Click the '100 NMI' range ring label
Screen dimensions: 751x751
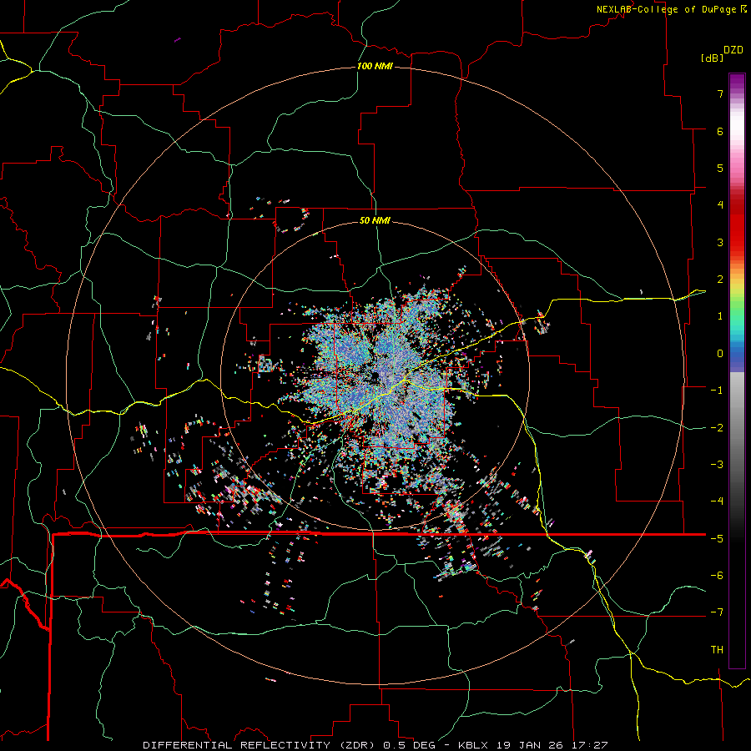coord(375,66)
